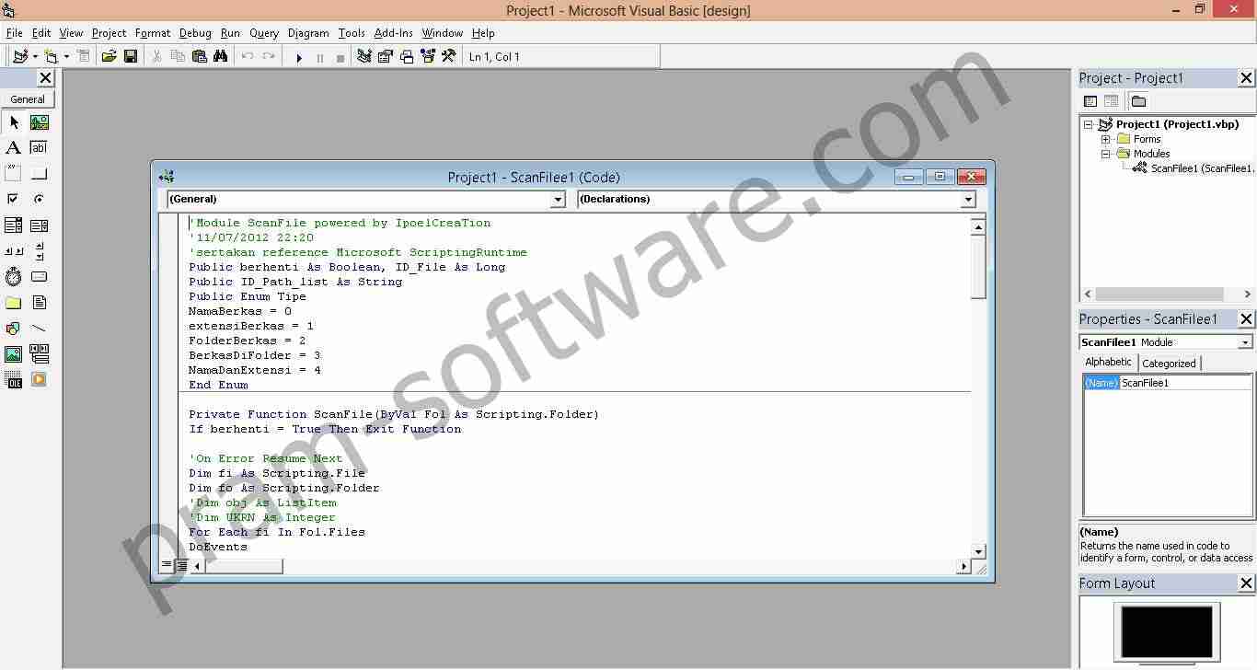Screen dimensions: 1257x670
Task: Open the ScanFilee1 Module properties dropdown
Action: pos(1245,342)
